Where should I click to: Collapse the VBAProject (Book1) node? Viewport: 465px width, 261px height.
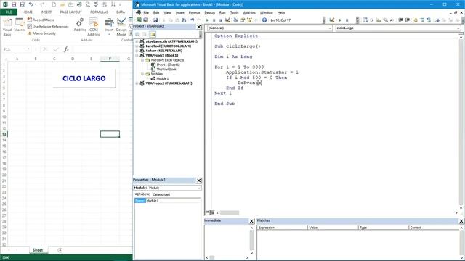[137, 55]
